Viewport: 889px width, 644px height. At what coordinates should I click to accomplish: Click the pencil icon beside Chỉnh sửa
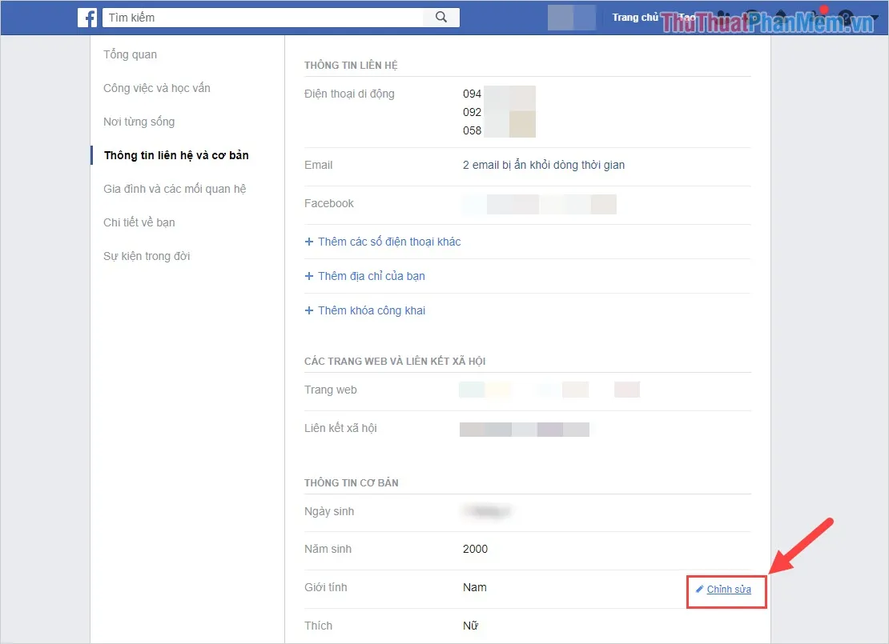[699, 590]
